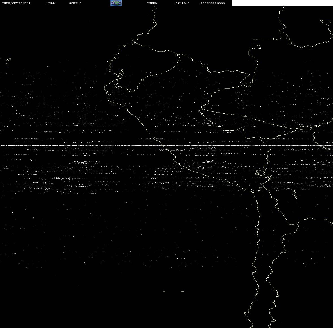Click the NOAA label in the header

pyautogui.click(x=51, y=3)
